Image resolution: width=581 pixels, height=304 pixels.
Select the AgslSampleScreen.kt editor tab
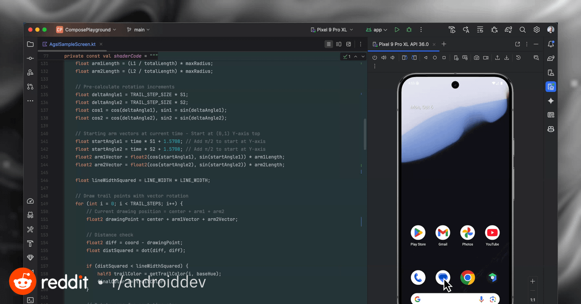click(69, 44)
